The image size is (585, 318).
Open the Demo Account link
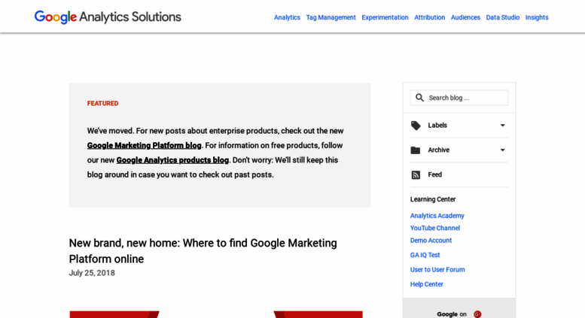tap(431, 240)
